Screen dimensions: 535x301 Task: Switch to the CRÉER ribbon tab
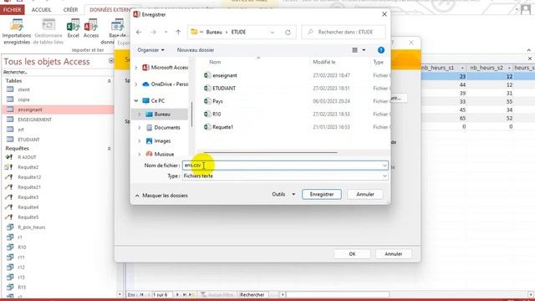(70, 10)
